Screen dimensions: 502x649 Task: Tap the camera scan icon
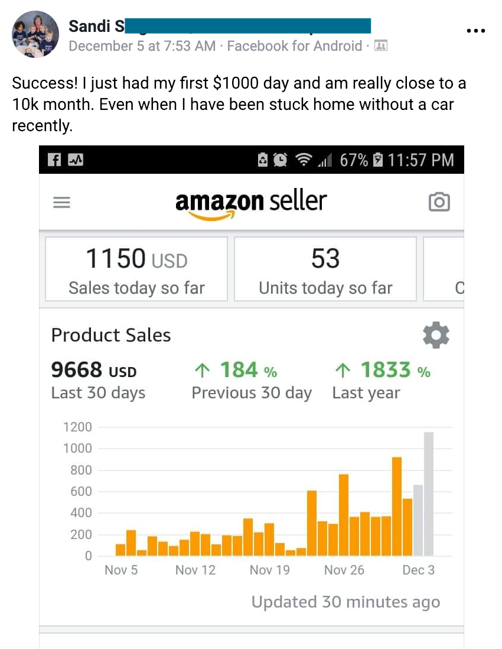coord(439,202)
